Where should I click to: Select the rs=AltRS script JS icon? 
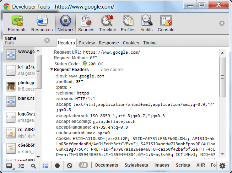pyautogui.click(x=11, y=133)
